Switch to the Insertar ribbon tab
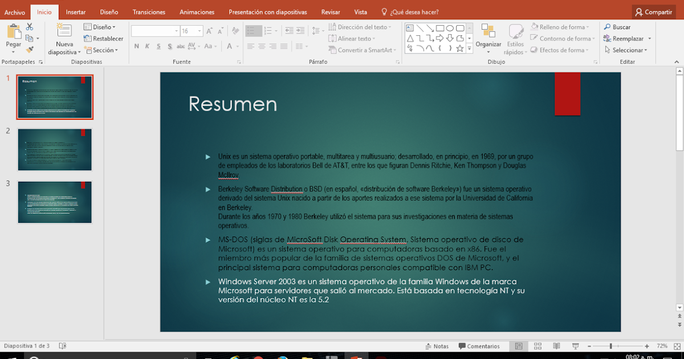Image resolution: width=684 pixels, height=359 pixels. click(75, 11)
